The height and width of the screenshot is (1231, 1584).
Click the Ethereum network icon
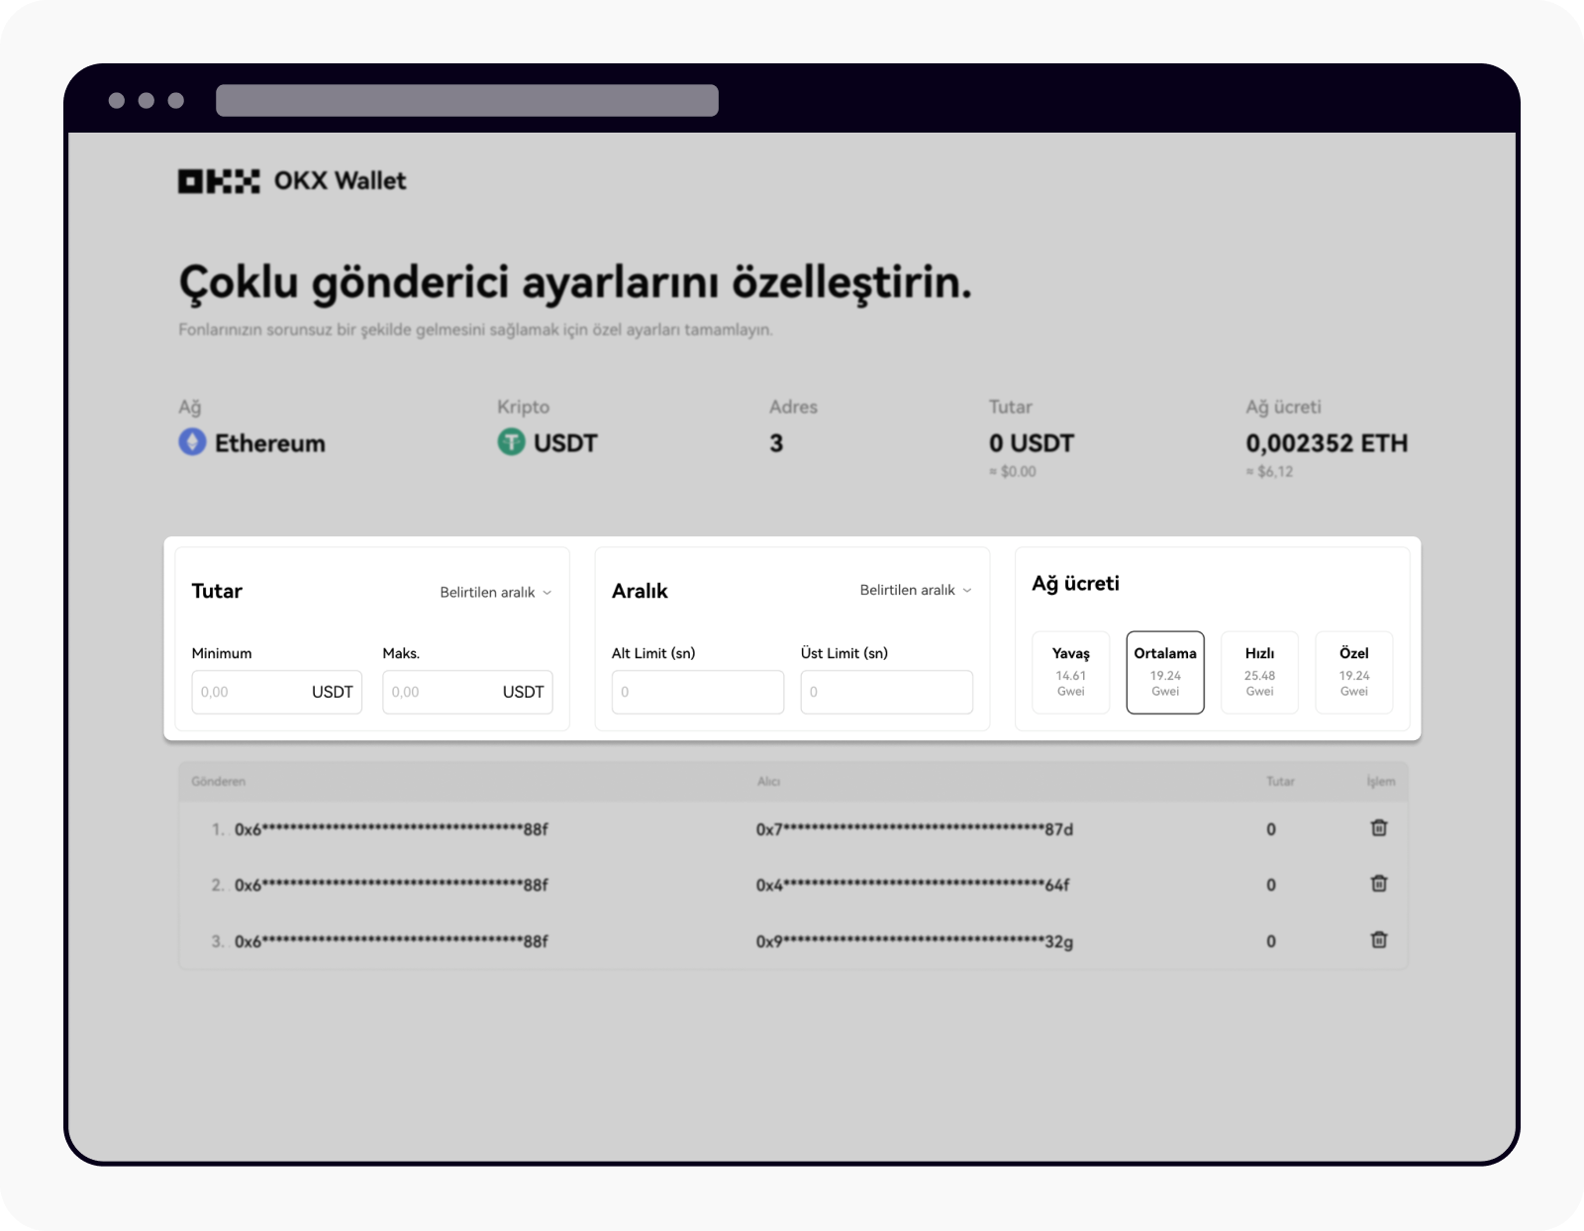191,443
